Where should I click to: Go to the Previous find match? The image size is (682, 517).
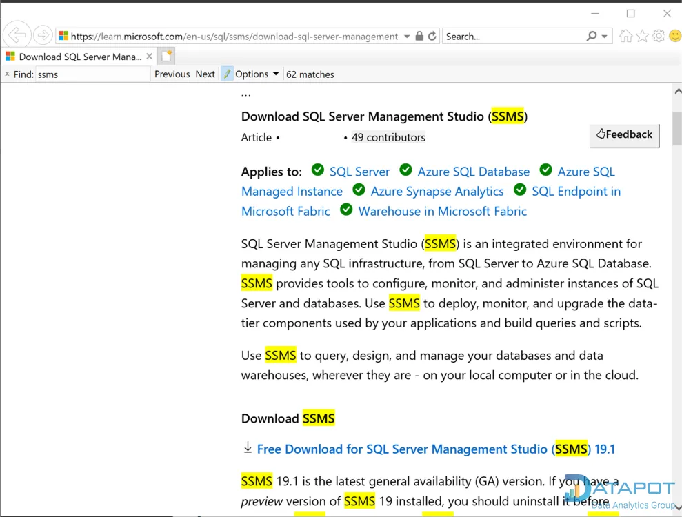[172, 74]
